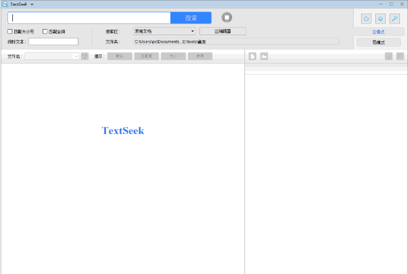Click the refresh index icon
The height and width of the screenshot is (274, 408).
click(x=366, y=19)
